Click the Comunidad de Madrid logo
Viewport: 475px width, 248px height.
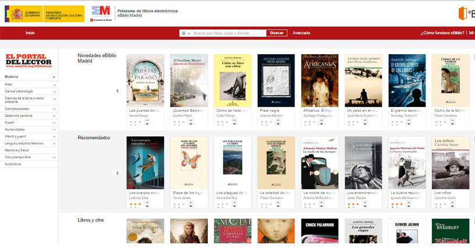(x=101, y=13)
